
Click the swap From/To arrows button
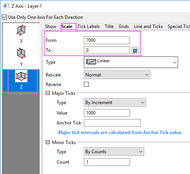click(x=135, y=50)
